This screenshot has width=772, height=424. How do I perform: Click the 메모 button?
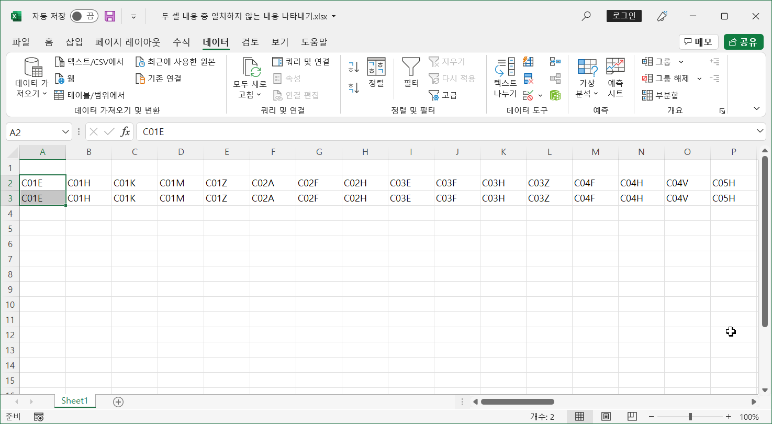[699, 42]
